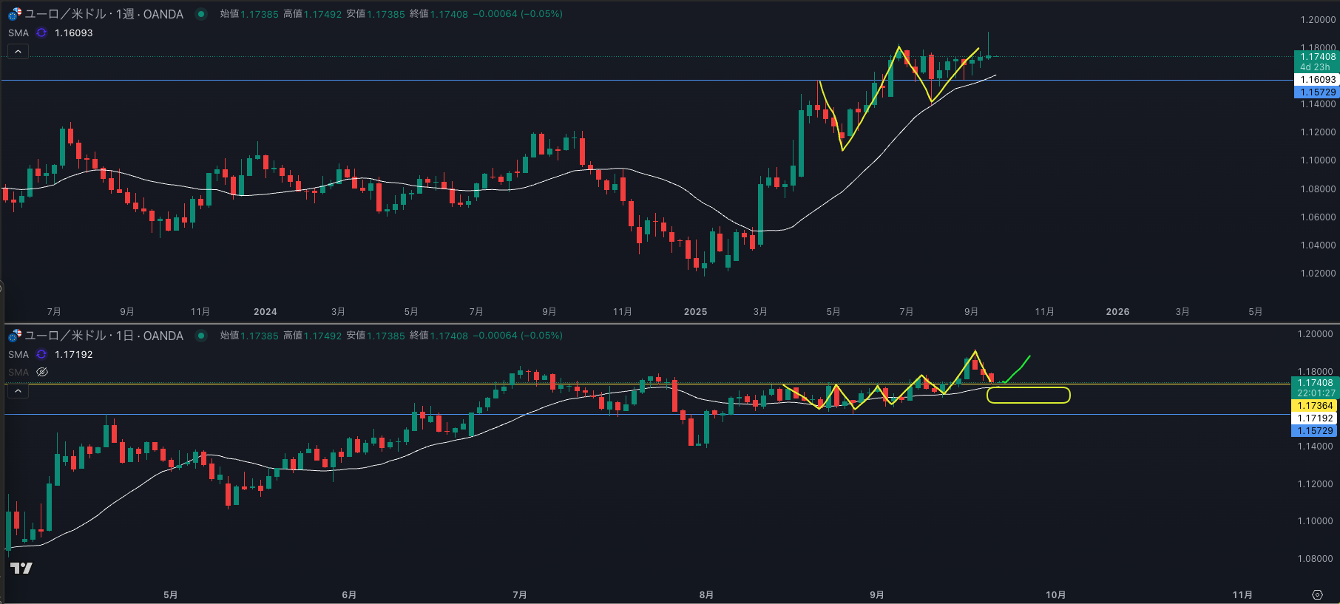Screen dimensions: 1340x604
Task: Collapse the daily chart indicator legend
Action: tap(18, 390)
